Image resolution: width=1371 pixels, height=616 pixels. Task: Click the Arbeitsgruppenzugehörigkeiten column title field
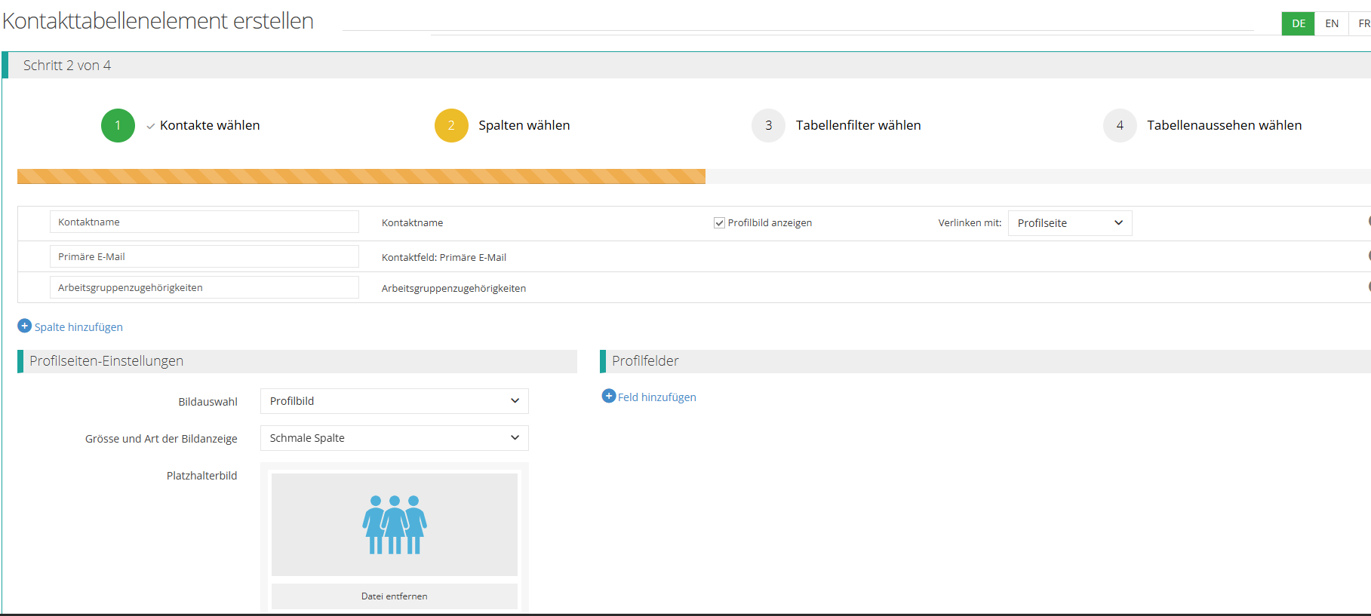click(204, 287)
